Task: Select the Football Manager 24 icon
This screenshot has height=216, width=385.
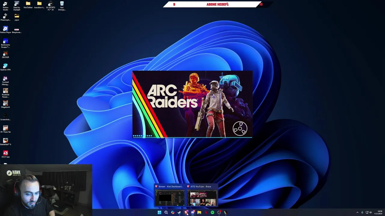Action: (x=5, y=81)
